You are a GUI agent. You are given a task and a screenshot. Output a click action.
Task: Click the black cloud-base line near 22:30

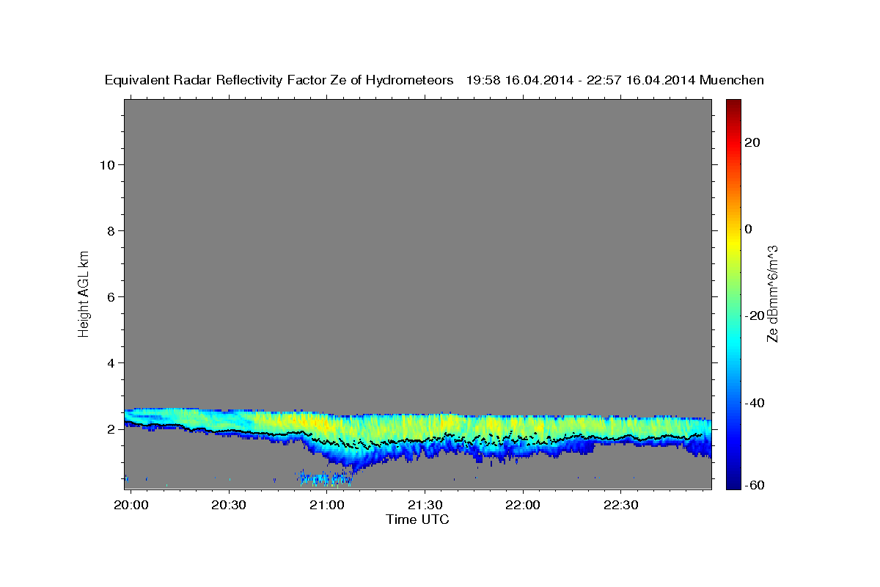pyautogui.click(x=621, y=439)
